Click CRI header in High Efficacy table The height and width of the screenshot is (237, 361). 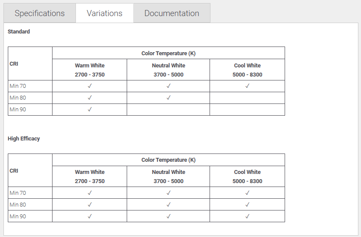tap(14, 171)
